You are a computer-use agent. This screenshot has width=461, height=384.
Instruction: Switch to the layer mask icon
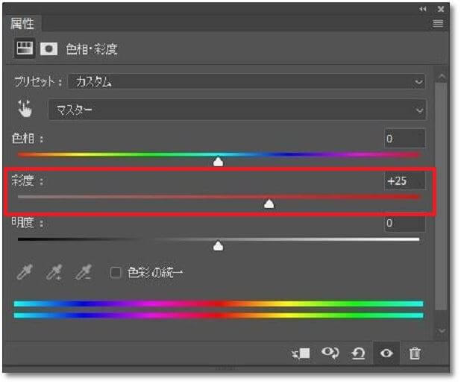click(x=48, y=48)
